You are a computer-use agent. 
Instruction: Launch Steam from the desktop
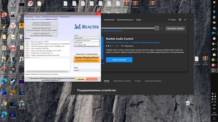click(x=13, y=81)
